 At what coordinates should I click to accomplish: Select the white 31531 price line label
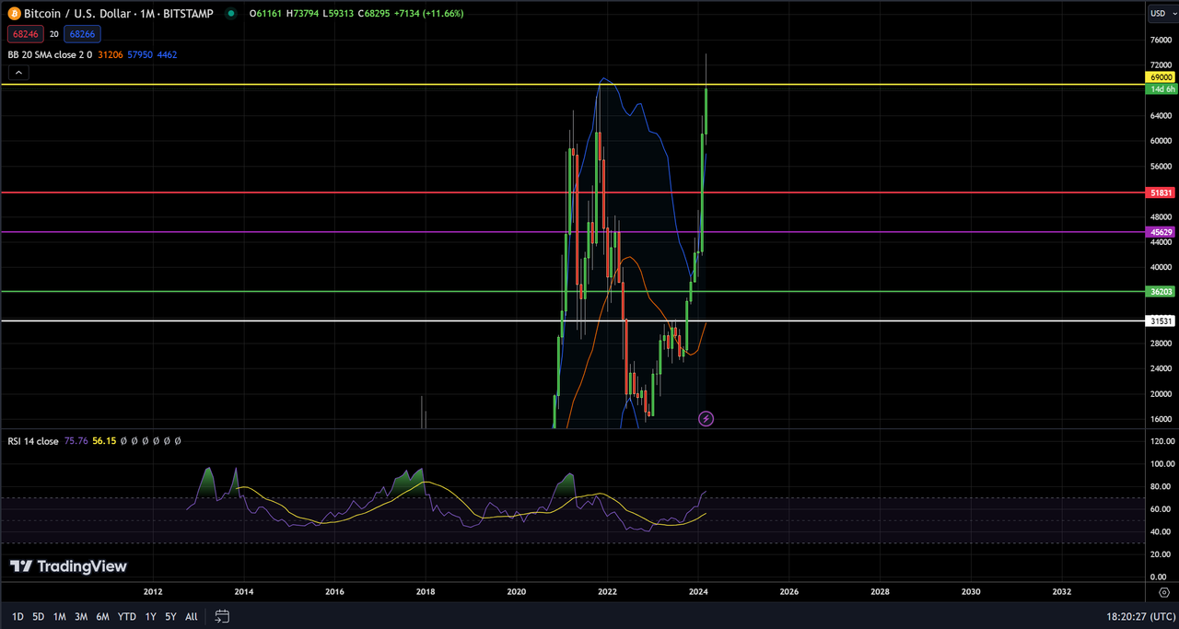tap(1159, 321)
